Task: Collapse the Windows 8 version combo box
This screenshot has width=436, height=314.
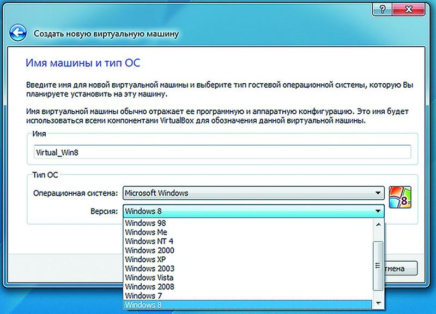Action: click(253, 211)
